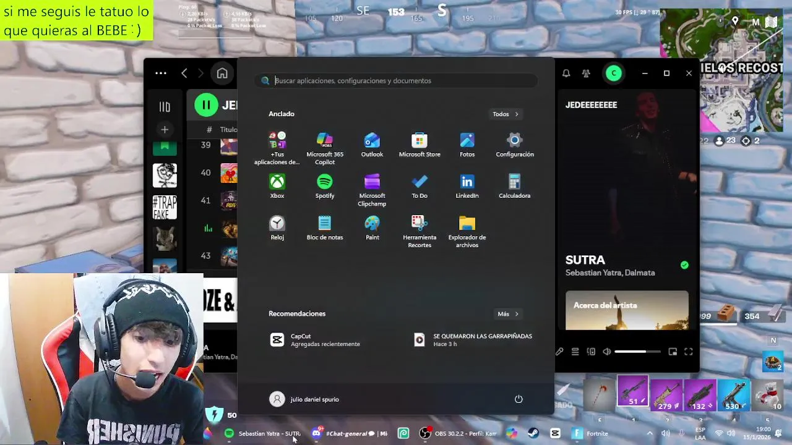
Task: Click the power button in Start menu
Action: (519, 399)
